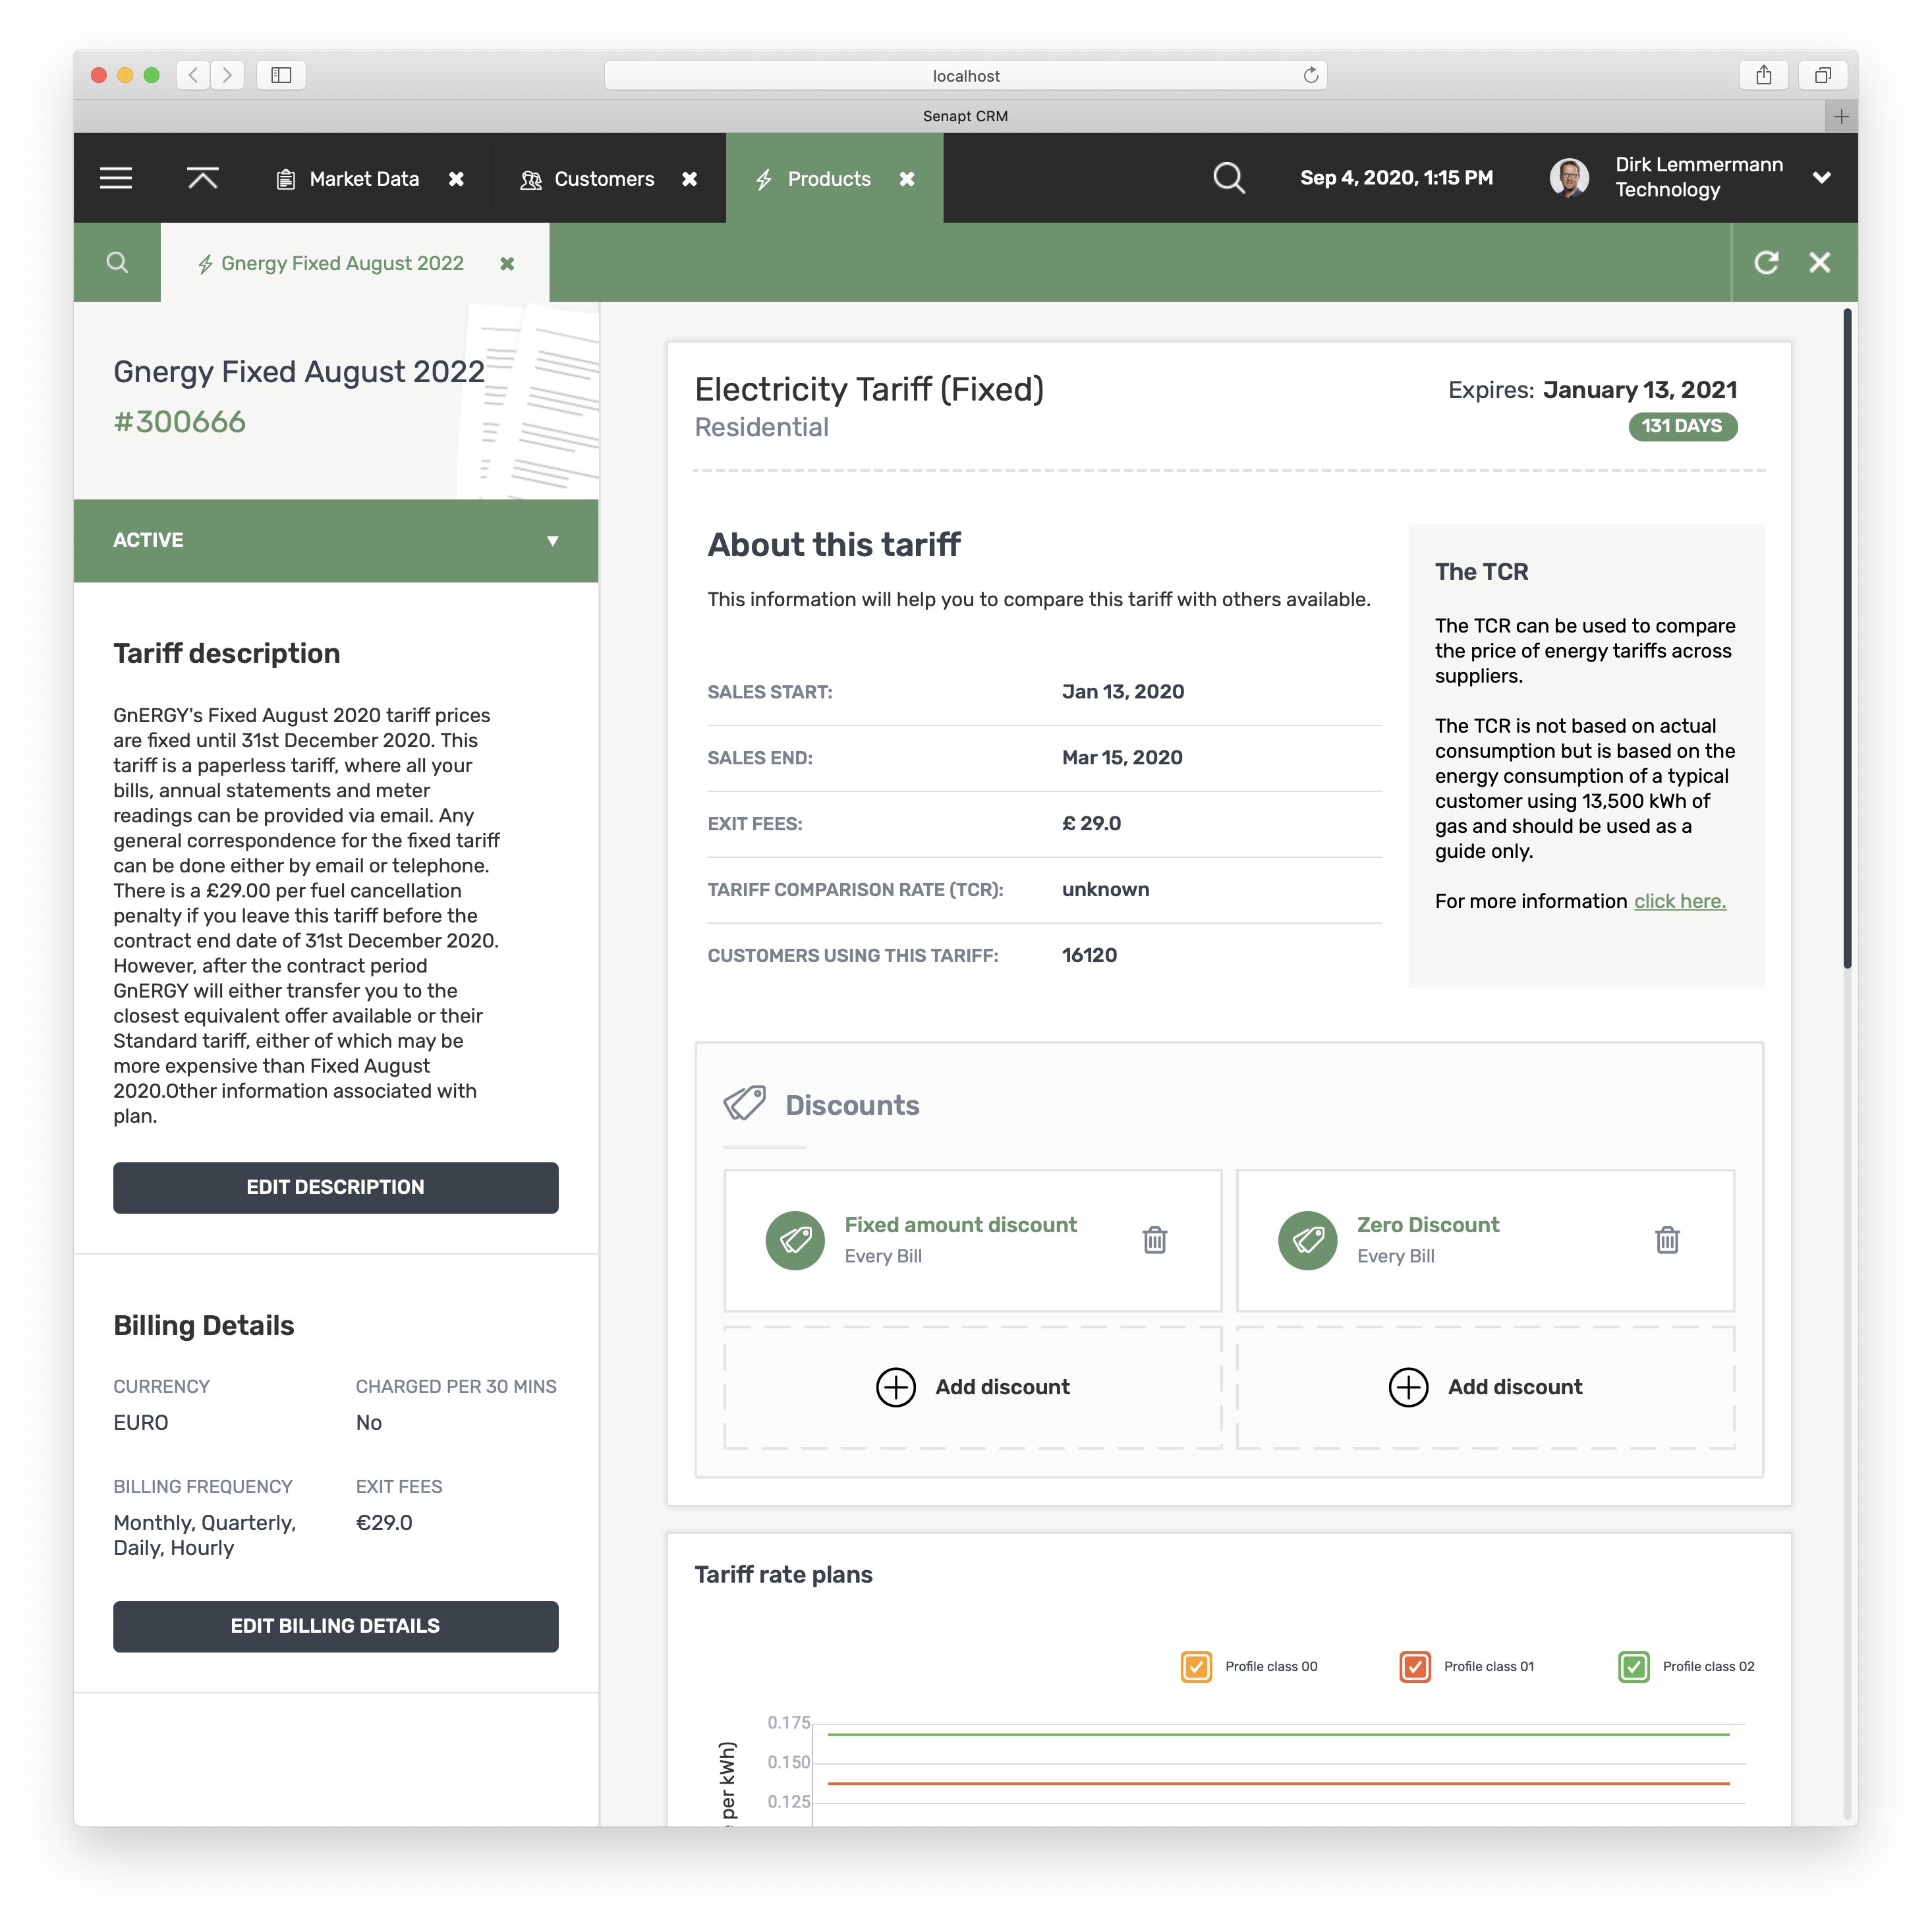Switch to the Market Data tab
This screenshot has height=1924, width=1932.
point(363,179)
